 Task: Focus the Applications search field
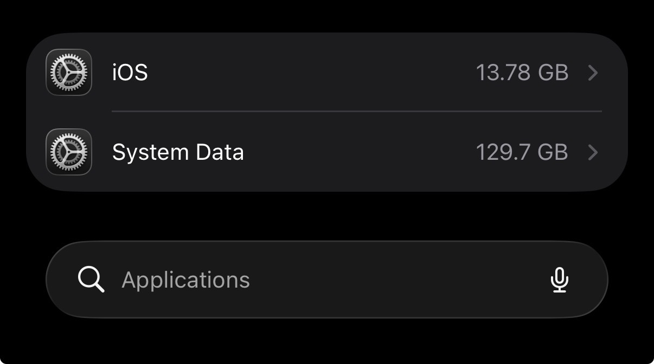click(326, 279)
